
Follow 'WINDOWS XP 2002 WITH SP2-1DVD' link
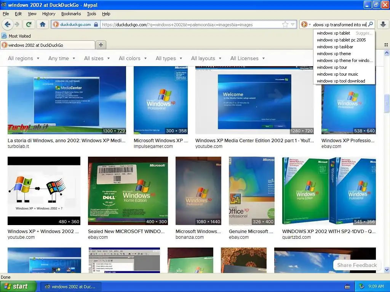(329, 232)
